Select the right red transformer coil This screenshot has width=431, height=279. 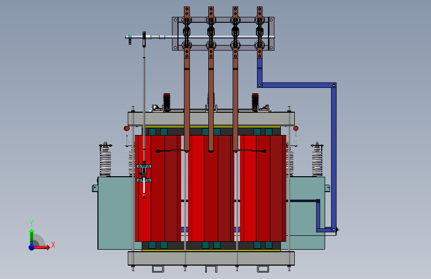(x=263, y=188)
